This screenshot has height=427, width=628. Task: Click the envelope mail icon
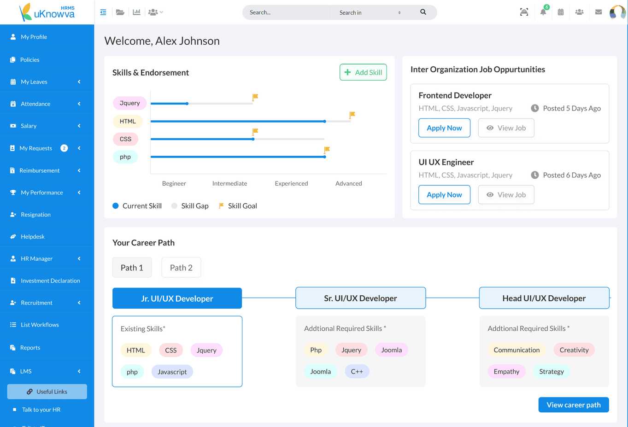click(x=598, y=12)
